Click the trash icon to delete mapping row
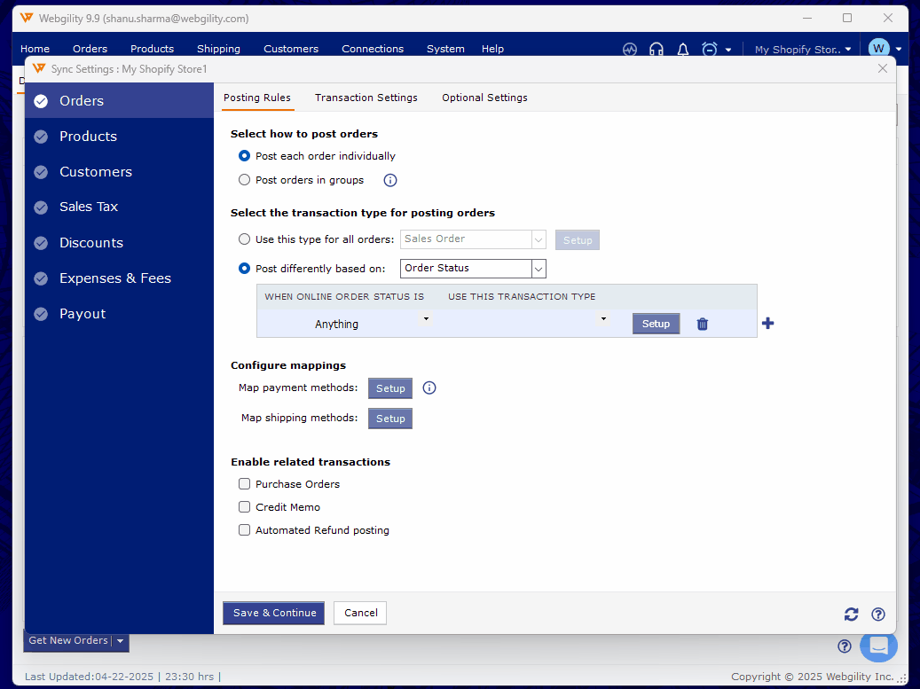Image resolution: width=920 pixels, height=689 pixels. click(703, 325)
